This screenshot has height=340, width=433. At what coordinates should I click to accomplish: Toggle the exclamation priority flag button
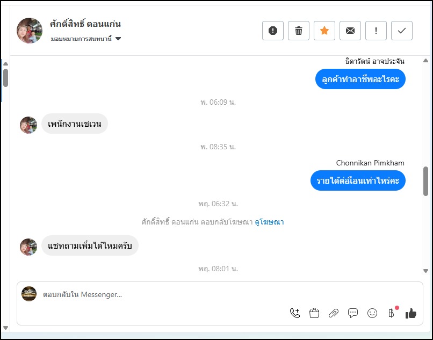pyautogui.click(x=376, y=31)
